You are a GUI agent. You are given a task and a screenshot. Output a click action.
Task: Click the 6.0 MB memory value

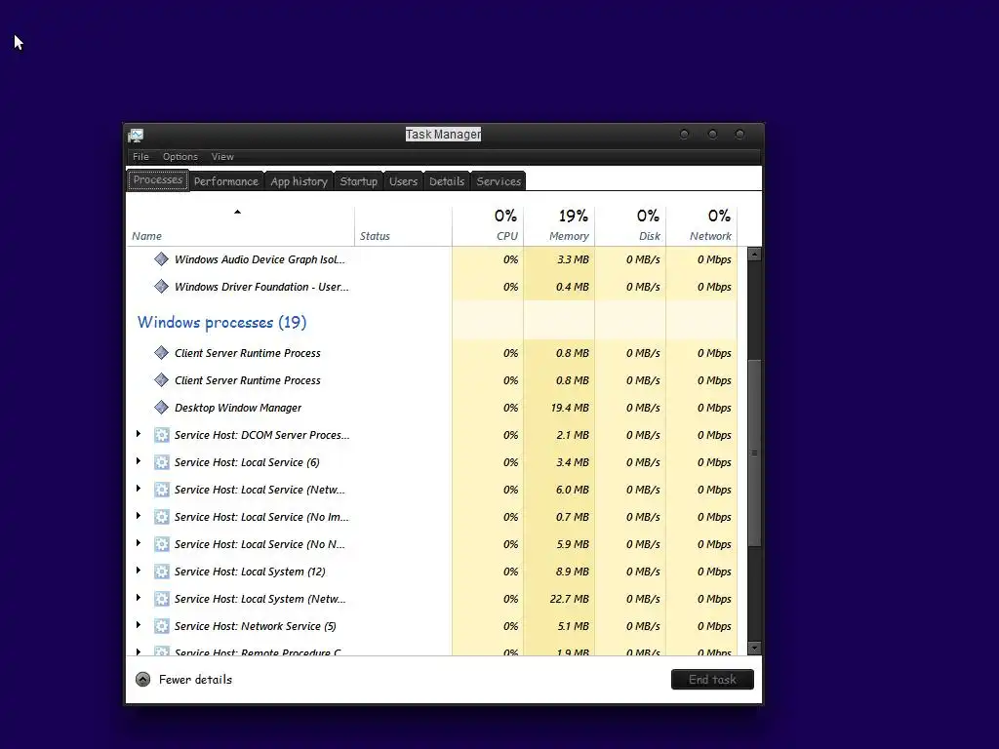pos(572,490)
